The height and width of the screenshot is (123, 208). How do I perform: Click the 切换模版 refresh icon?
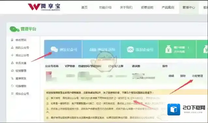[12, 86]
